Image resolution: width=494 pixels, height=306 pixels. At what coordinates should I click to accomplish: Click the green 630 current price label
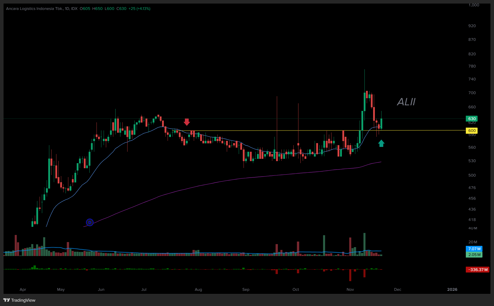[472, 119]
